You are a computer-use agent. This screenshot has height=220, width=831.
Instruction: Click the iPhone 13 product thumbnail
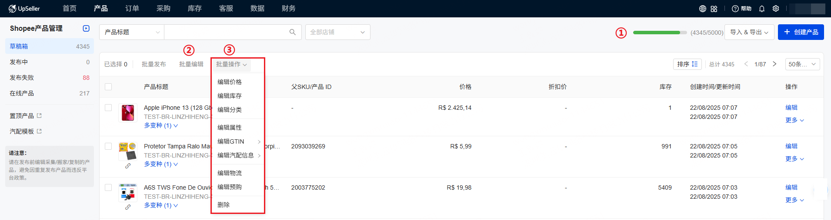pyautogui.click(x=128, y=113)
